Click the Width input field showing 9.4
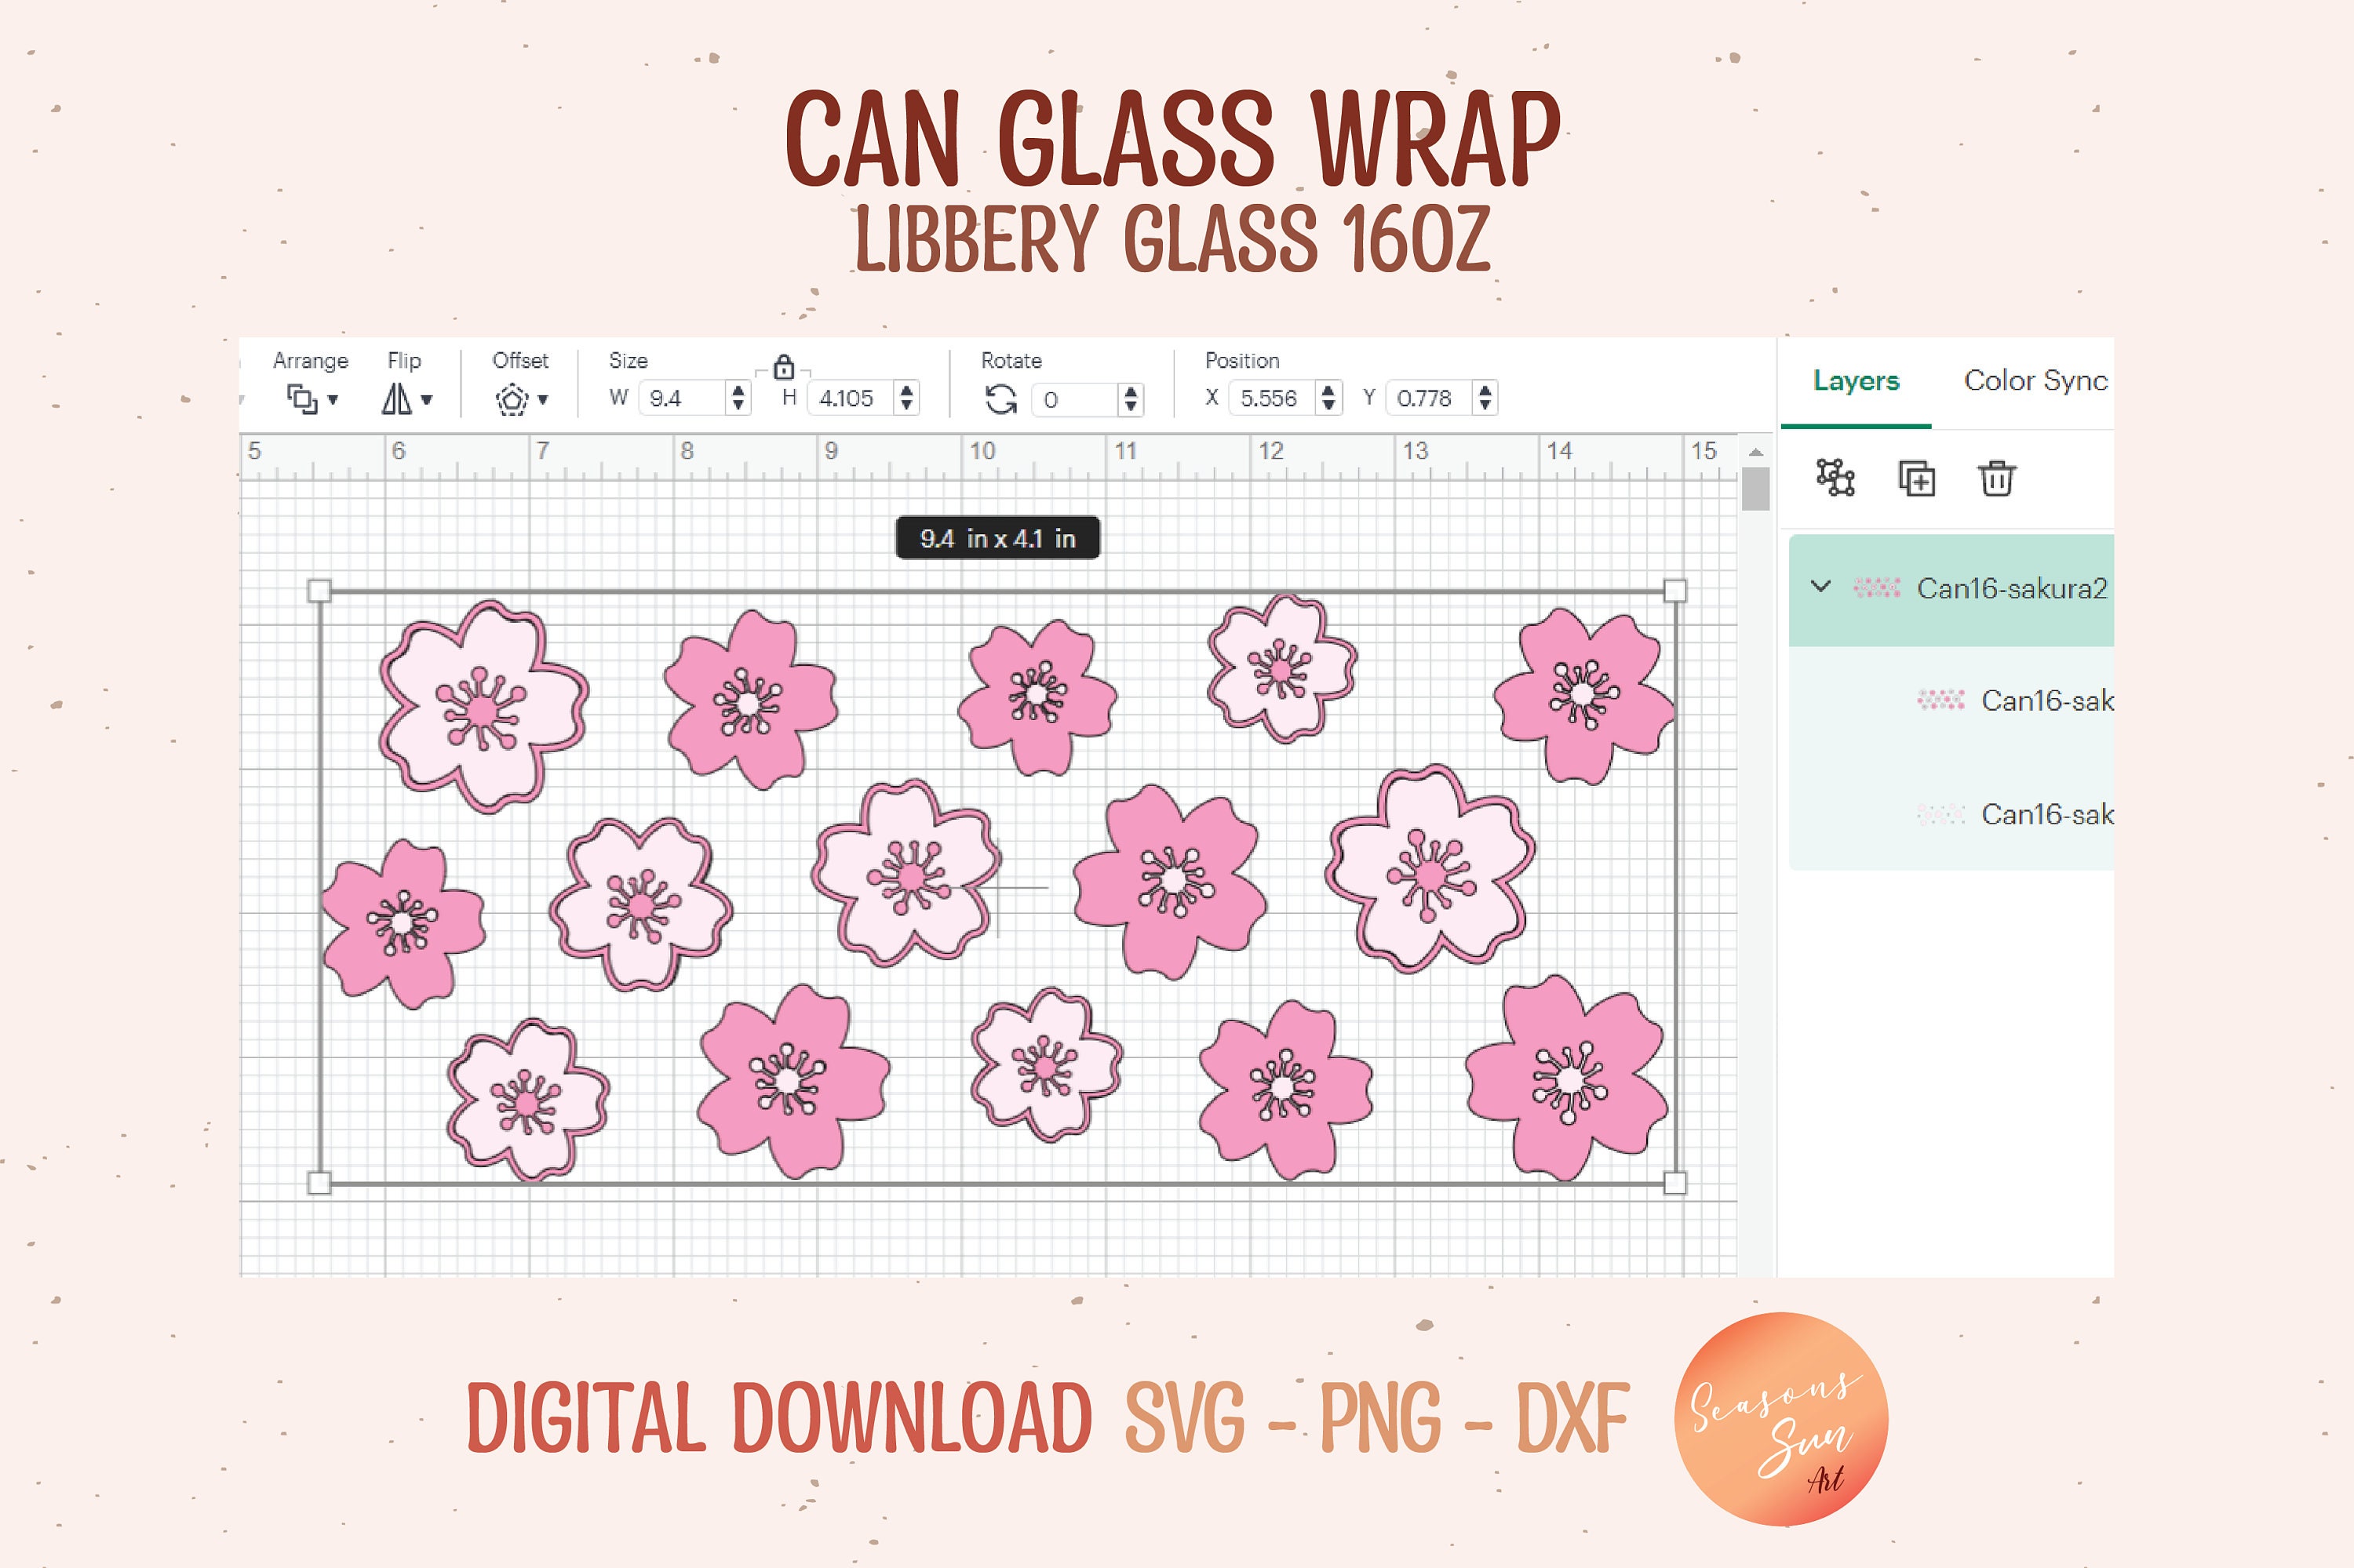 coord(683,398)
